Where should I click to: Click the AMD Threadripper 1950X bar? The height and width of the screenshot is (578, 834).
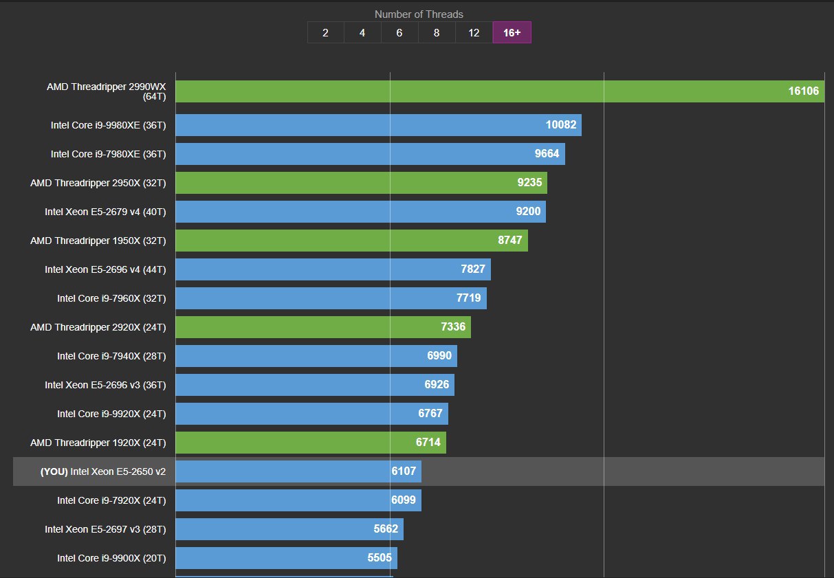tap(352, 241)
